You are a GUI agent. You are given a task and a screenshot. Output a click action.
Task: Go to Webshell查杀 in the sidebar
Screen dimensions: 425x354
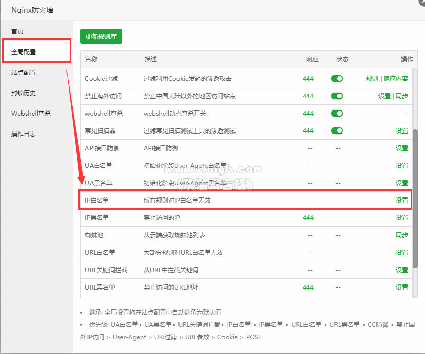pyautogui.click(x=31, y=113)
